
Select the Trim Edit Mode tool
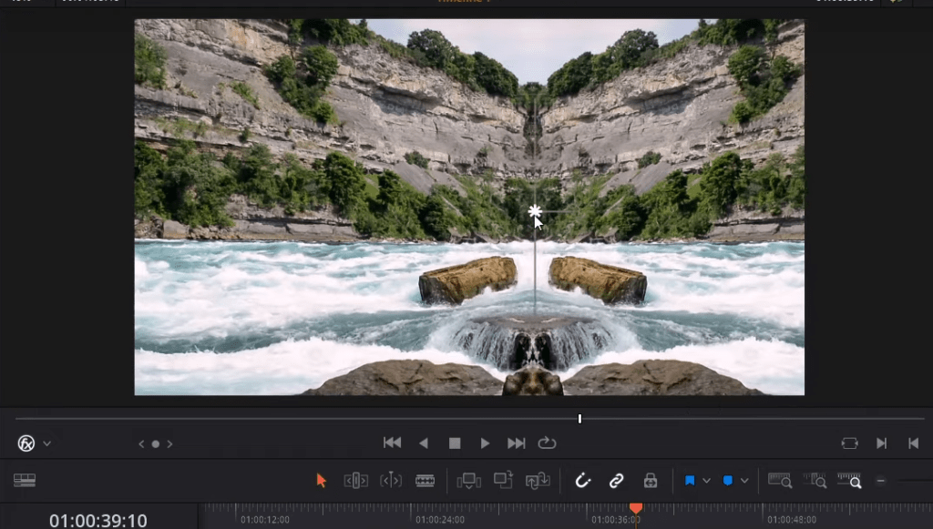coord(356,480)
